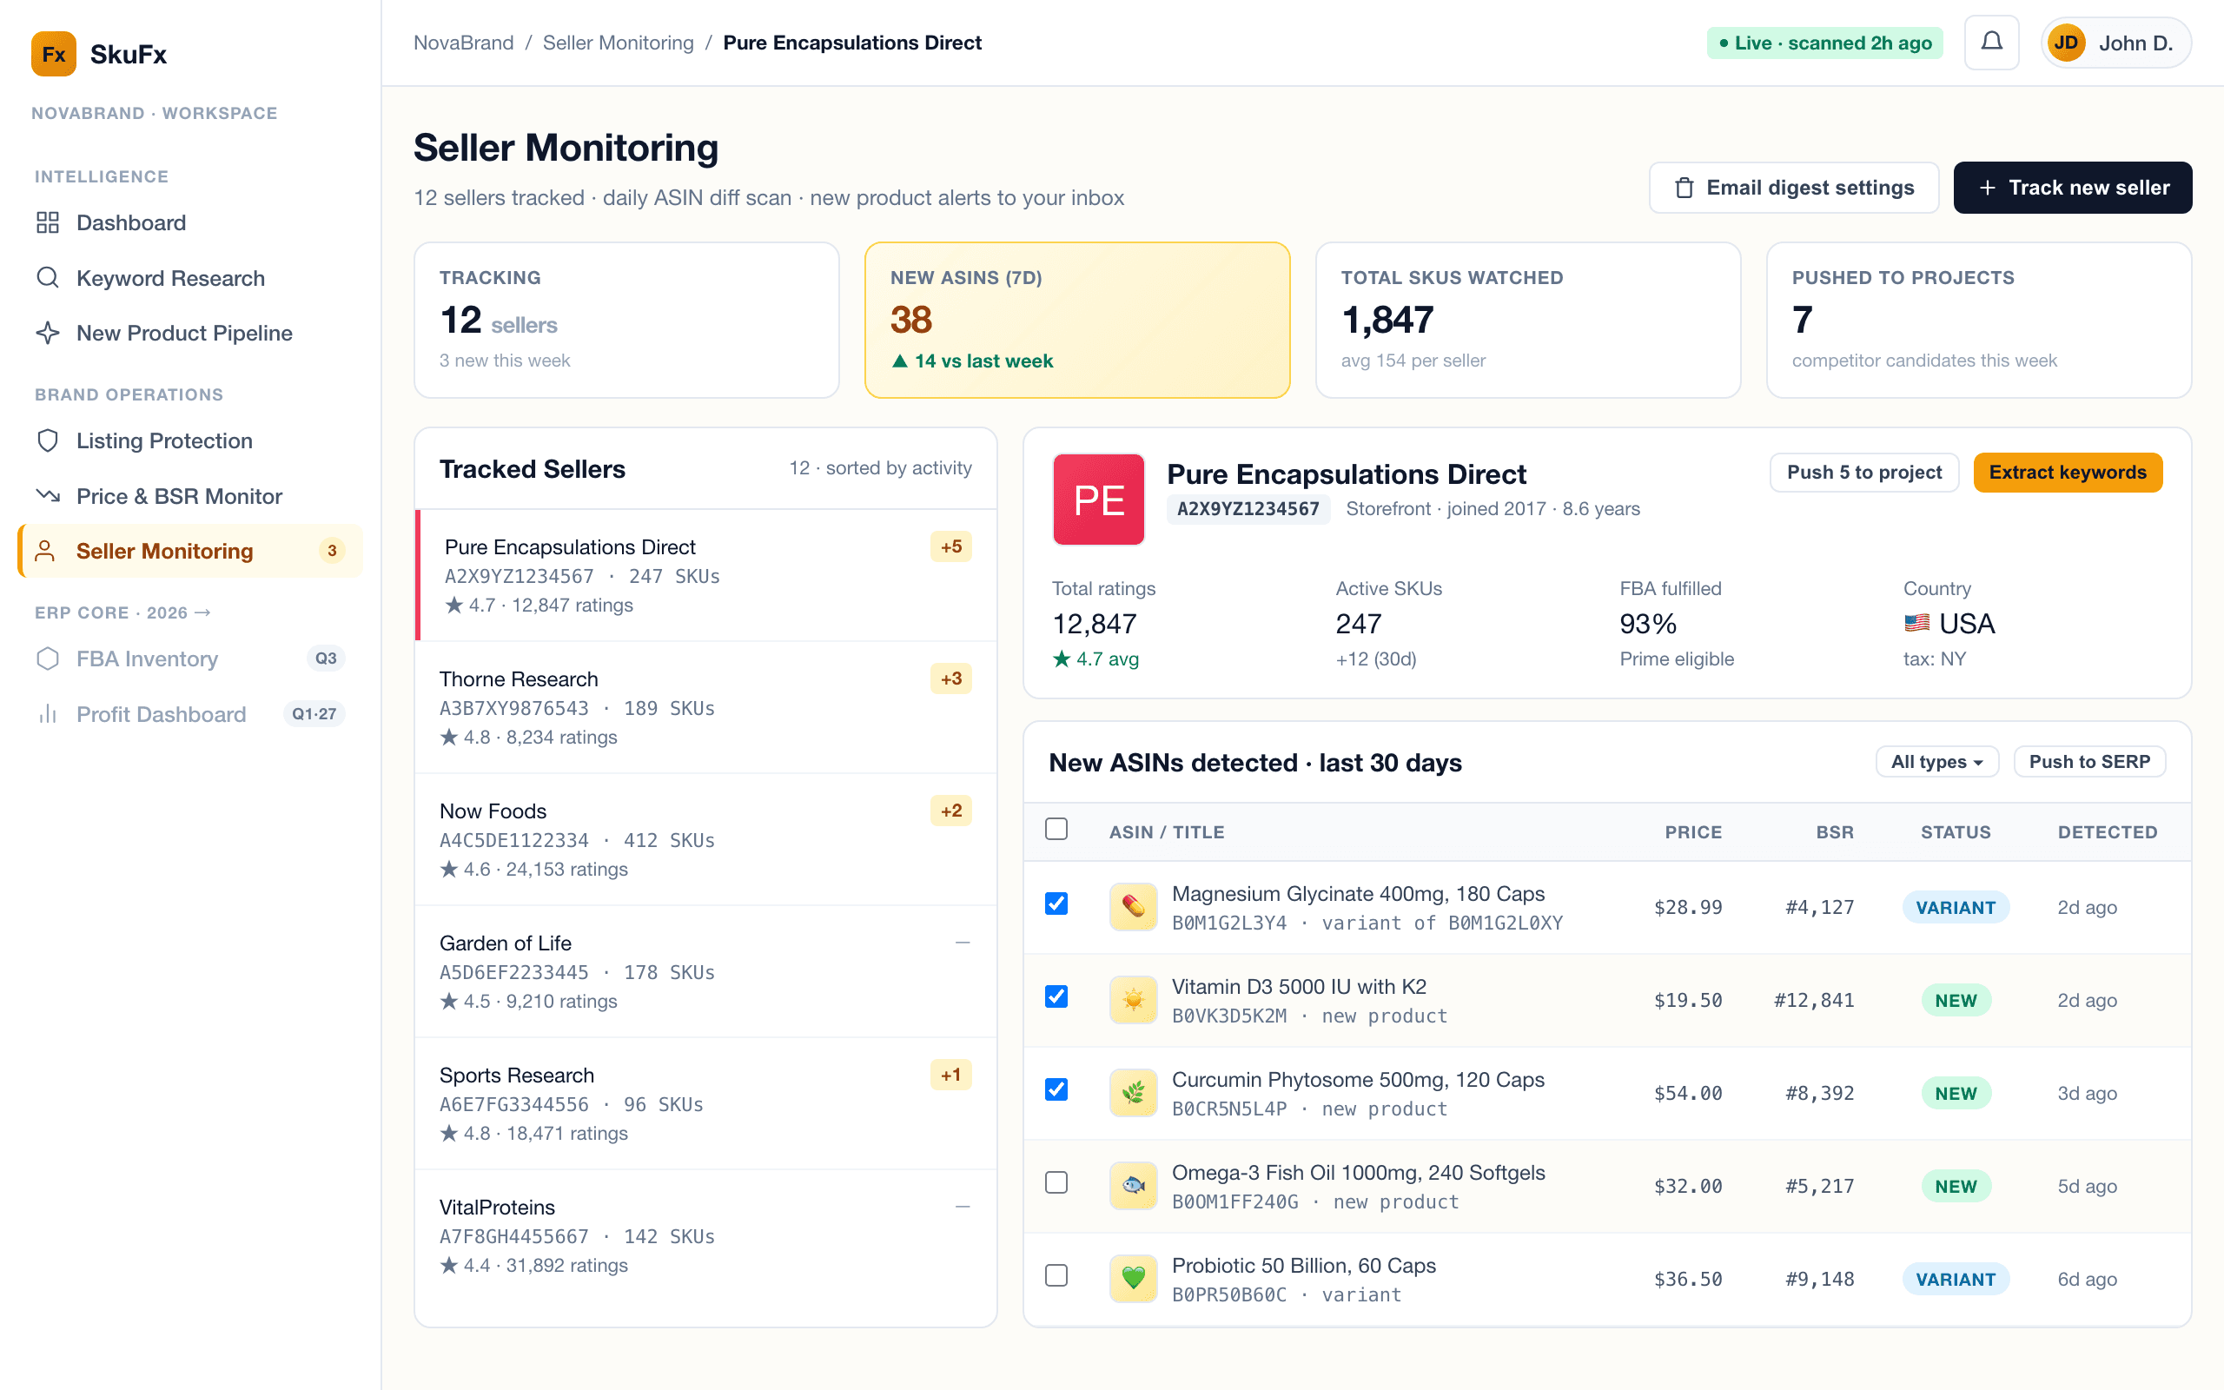Click the green up-triangle in New ASINs card
This screenshot has height=1390, width=2224.
[x=900, y=361]
